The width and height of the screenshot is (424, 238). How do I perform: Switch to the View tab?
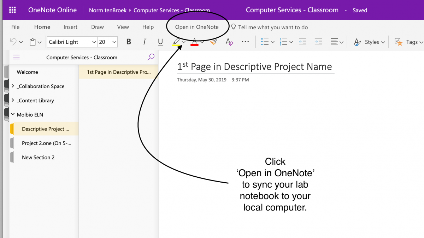pos(123,27)
